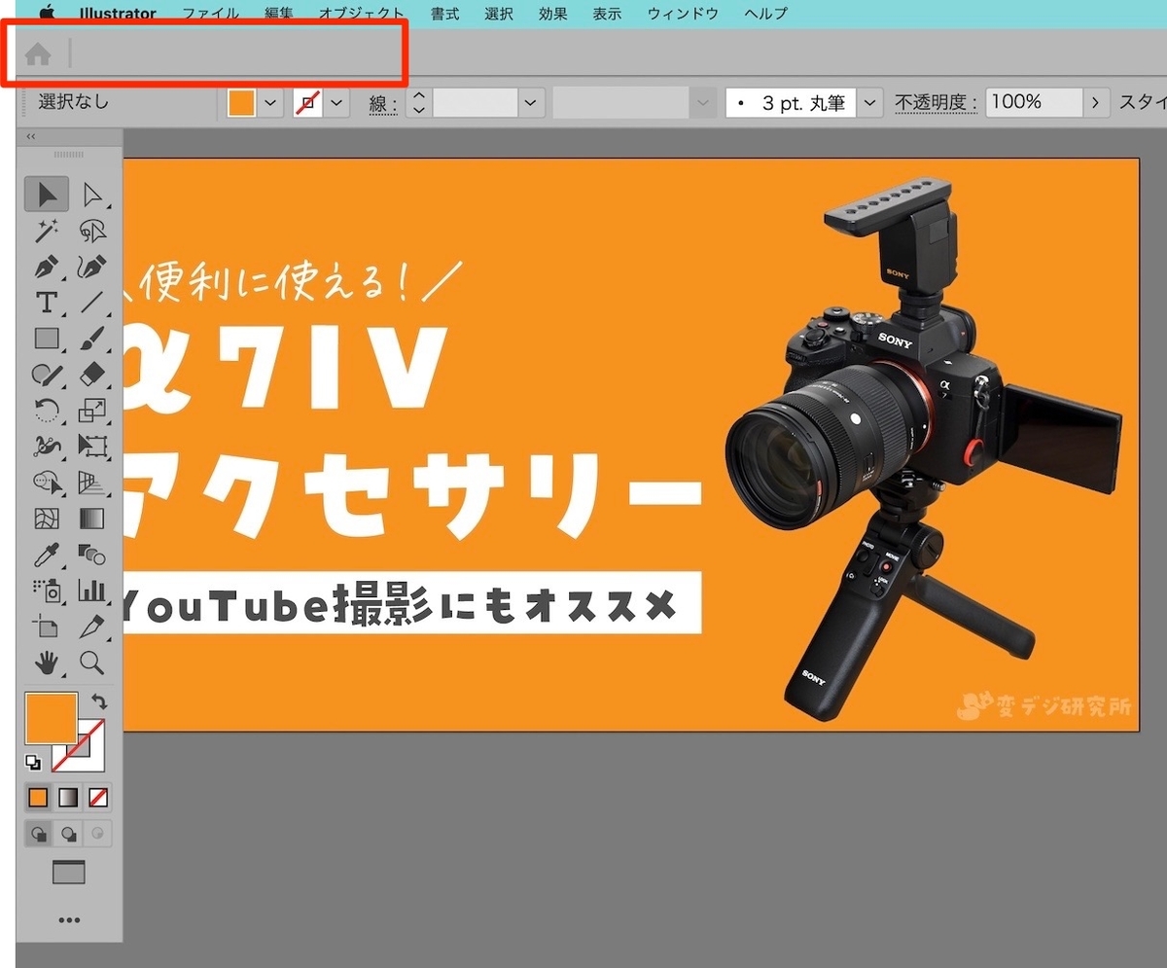This screenshot has width=1167, height=968.
Task: Activate solid Color paint mode
Action: tap(38, 798)
